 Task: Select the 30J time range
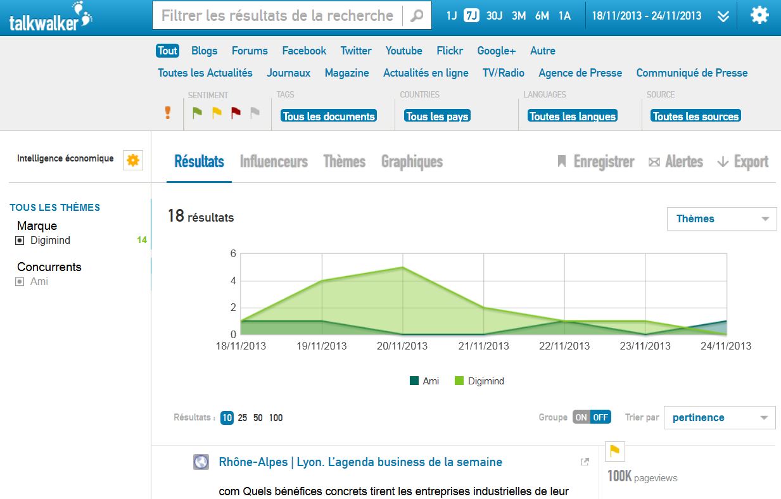point(494,16)
